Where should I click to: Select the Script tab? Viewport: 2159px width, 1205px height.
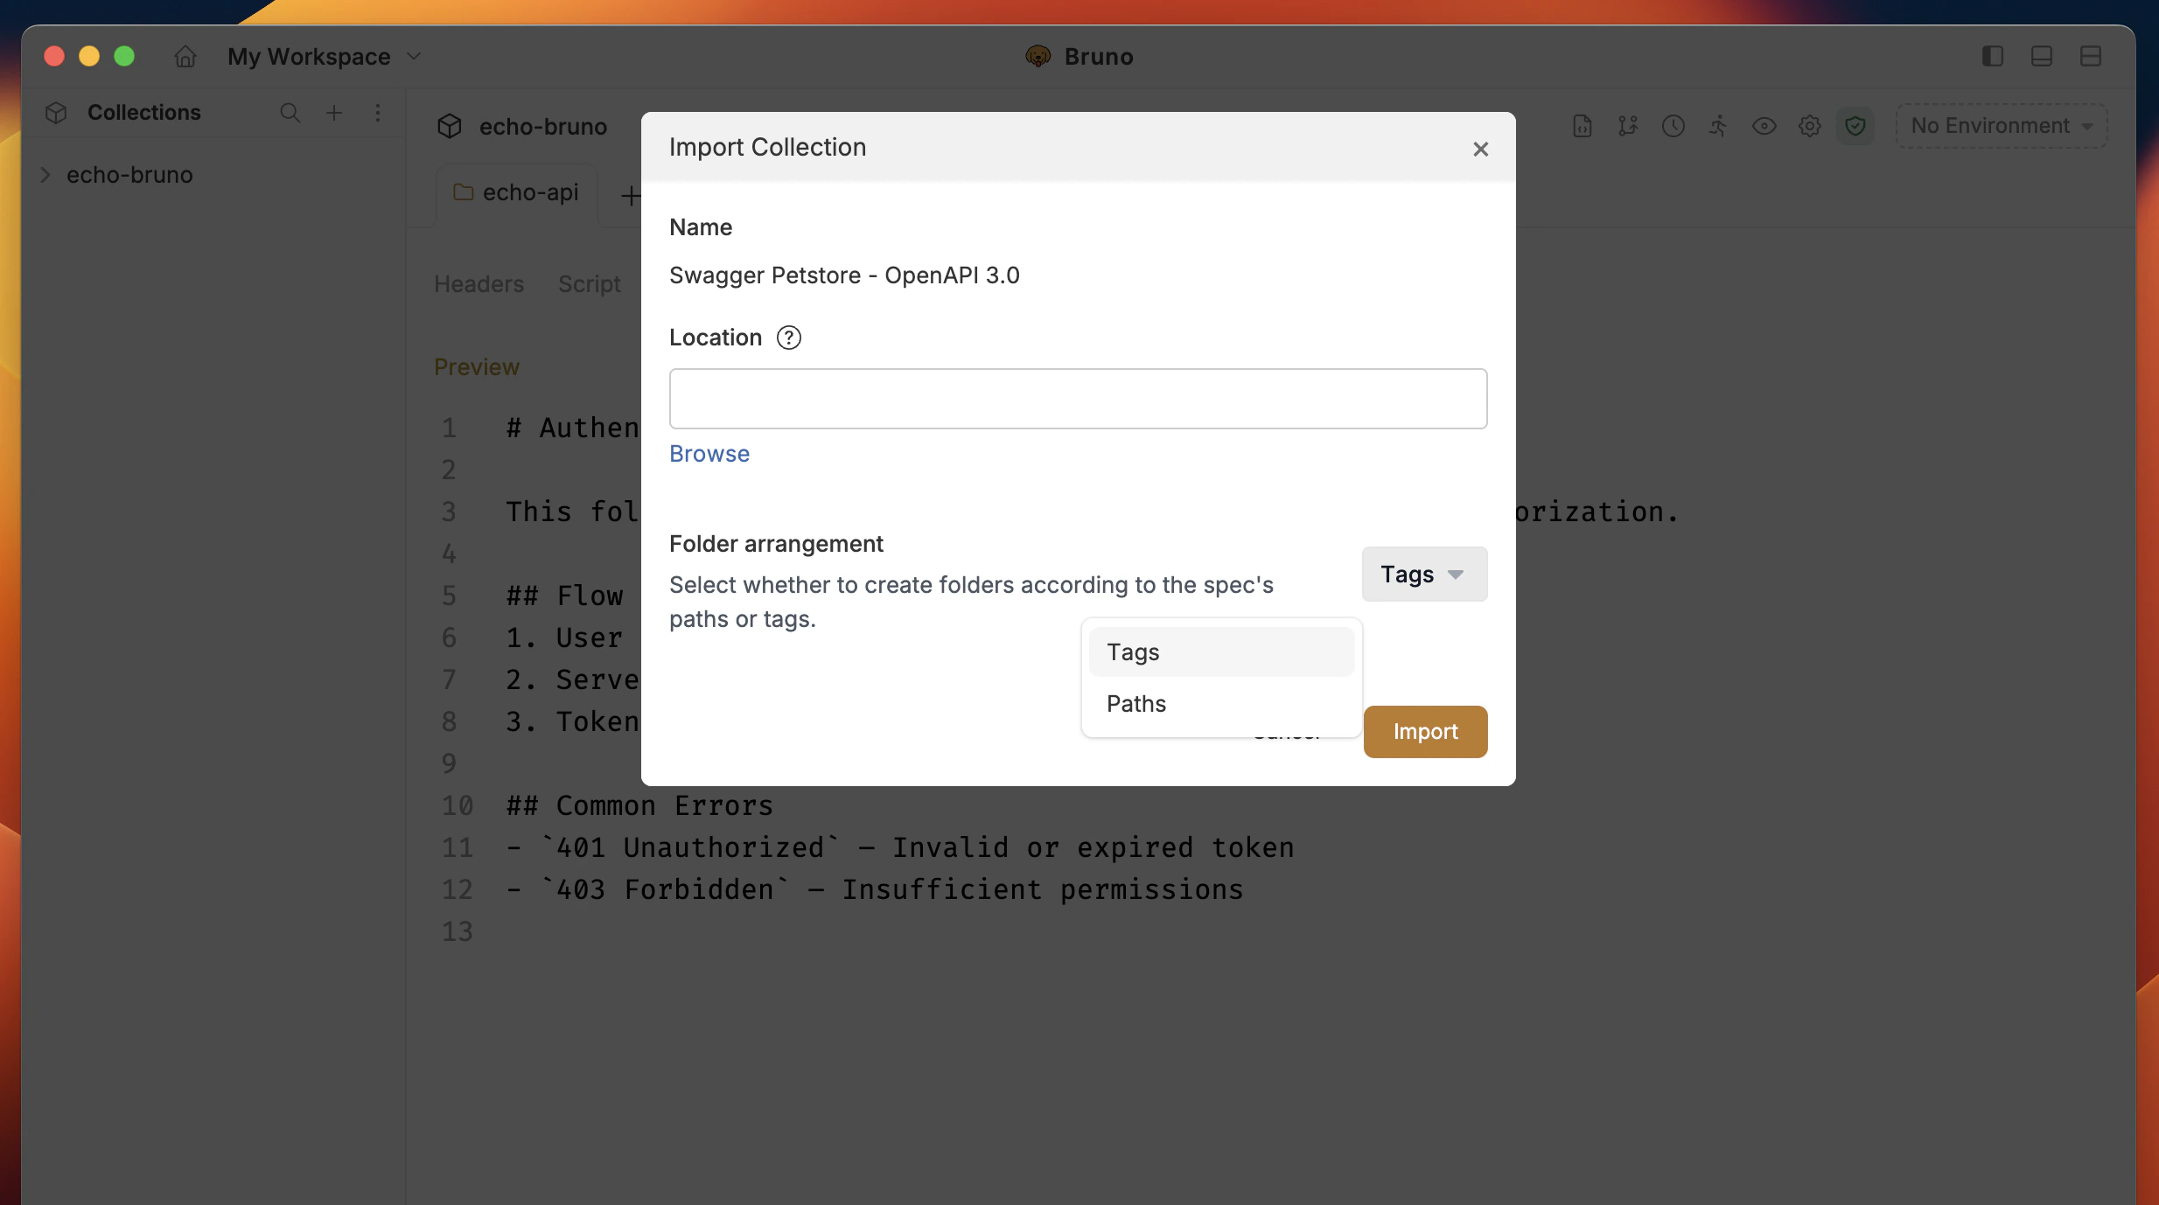(x=589, y=283)
